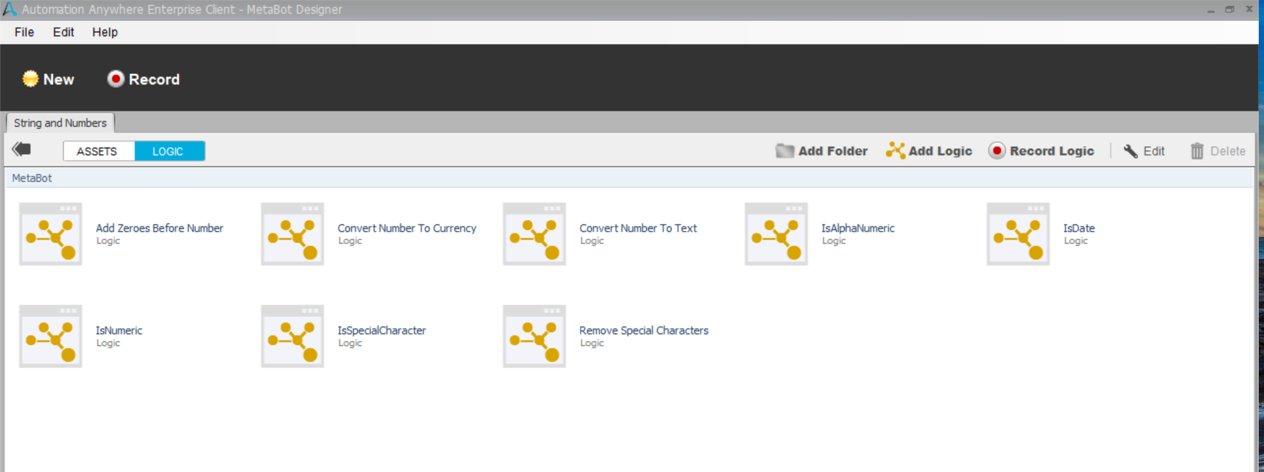Click the IsSpecialCharacter name text

(382, 330)
